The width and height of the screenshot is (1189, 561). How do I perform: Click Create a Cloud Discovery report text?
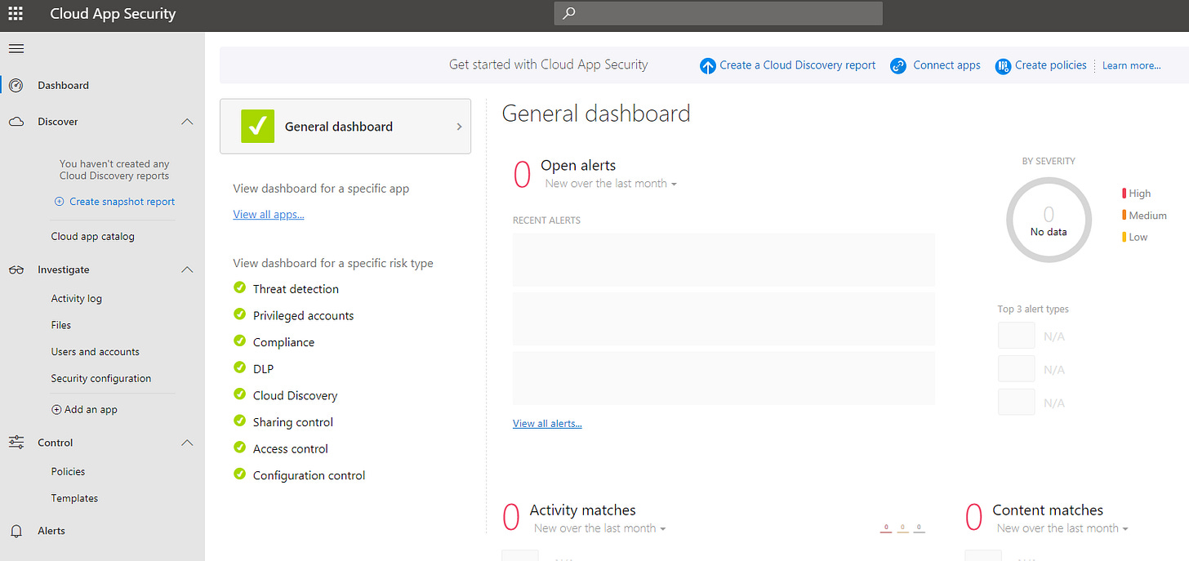797,65
